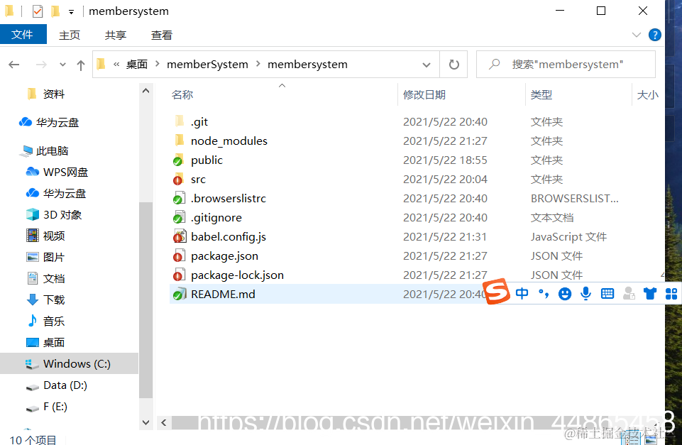The image size is (682, 445).
Task: Click the navigation pane vertical scrollbar thumb
Action: pyautogui.click(x=145, y=300)
